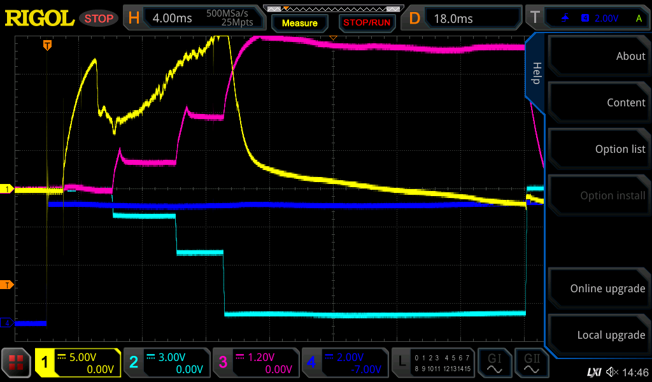Click the LXI network status icon
652x382 pixels.
click(x=593, y=372)
